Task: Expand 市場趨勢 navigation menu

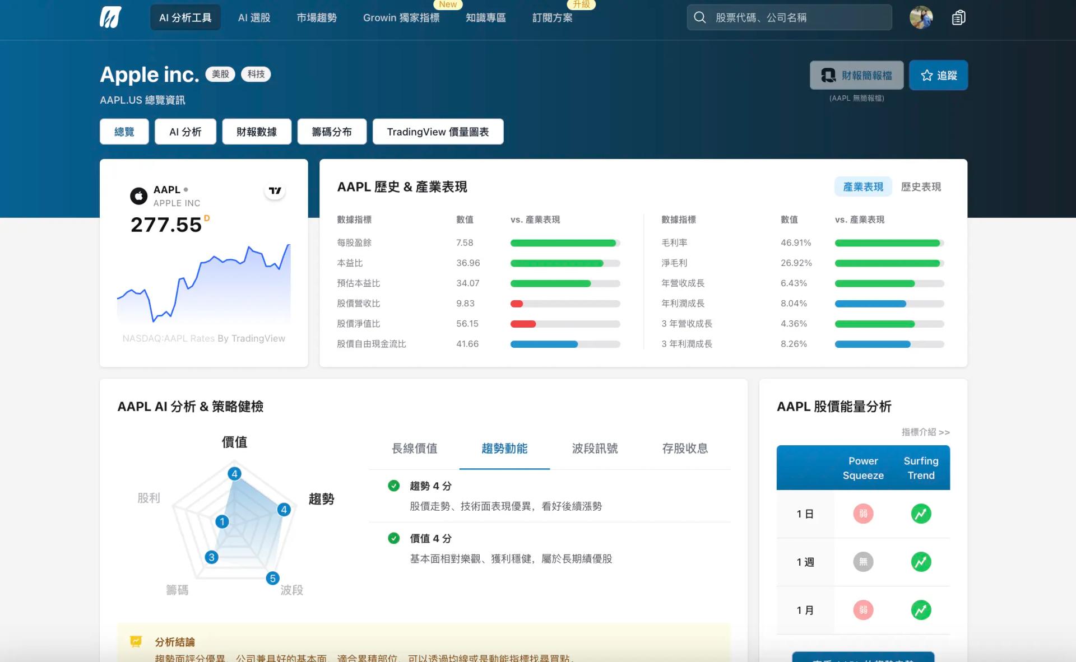Action: tap(317, 18)
